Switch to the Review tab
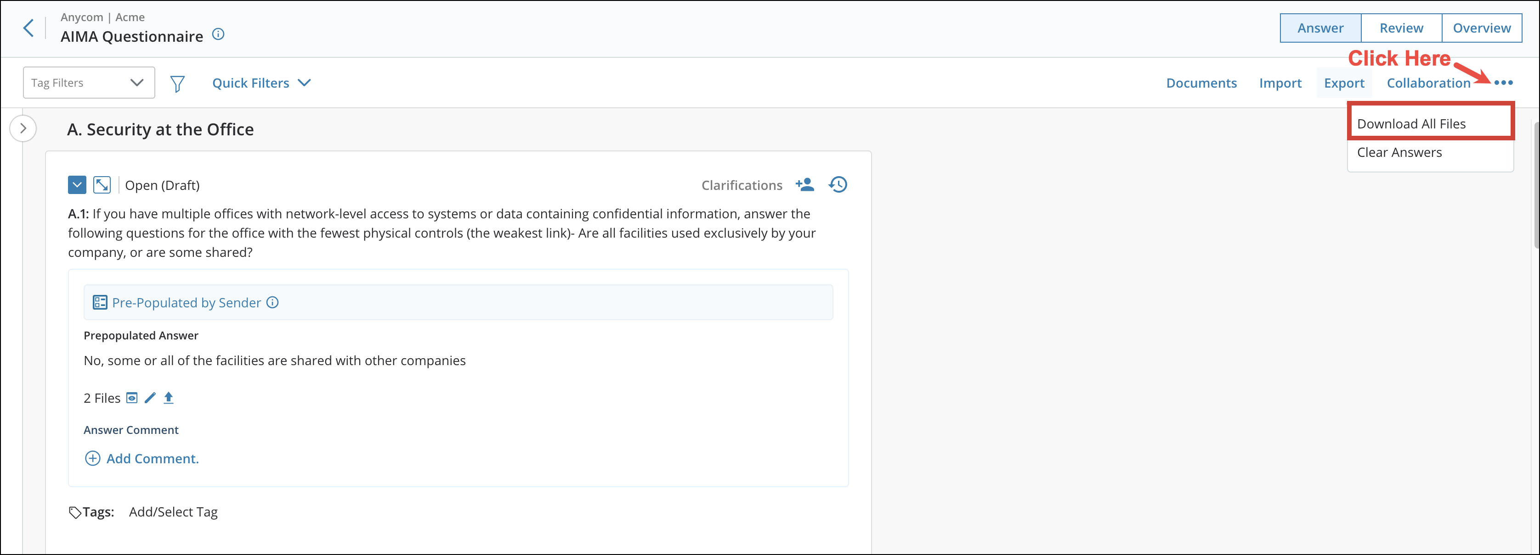1540x555 pixels. tap(1401, 28)
